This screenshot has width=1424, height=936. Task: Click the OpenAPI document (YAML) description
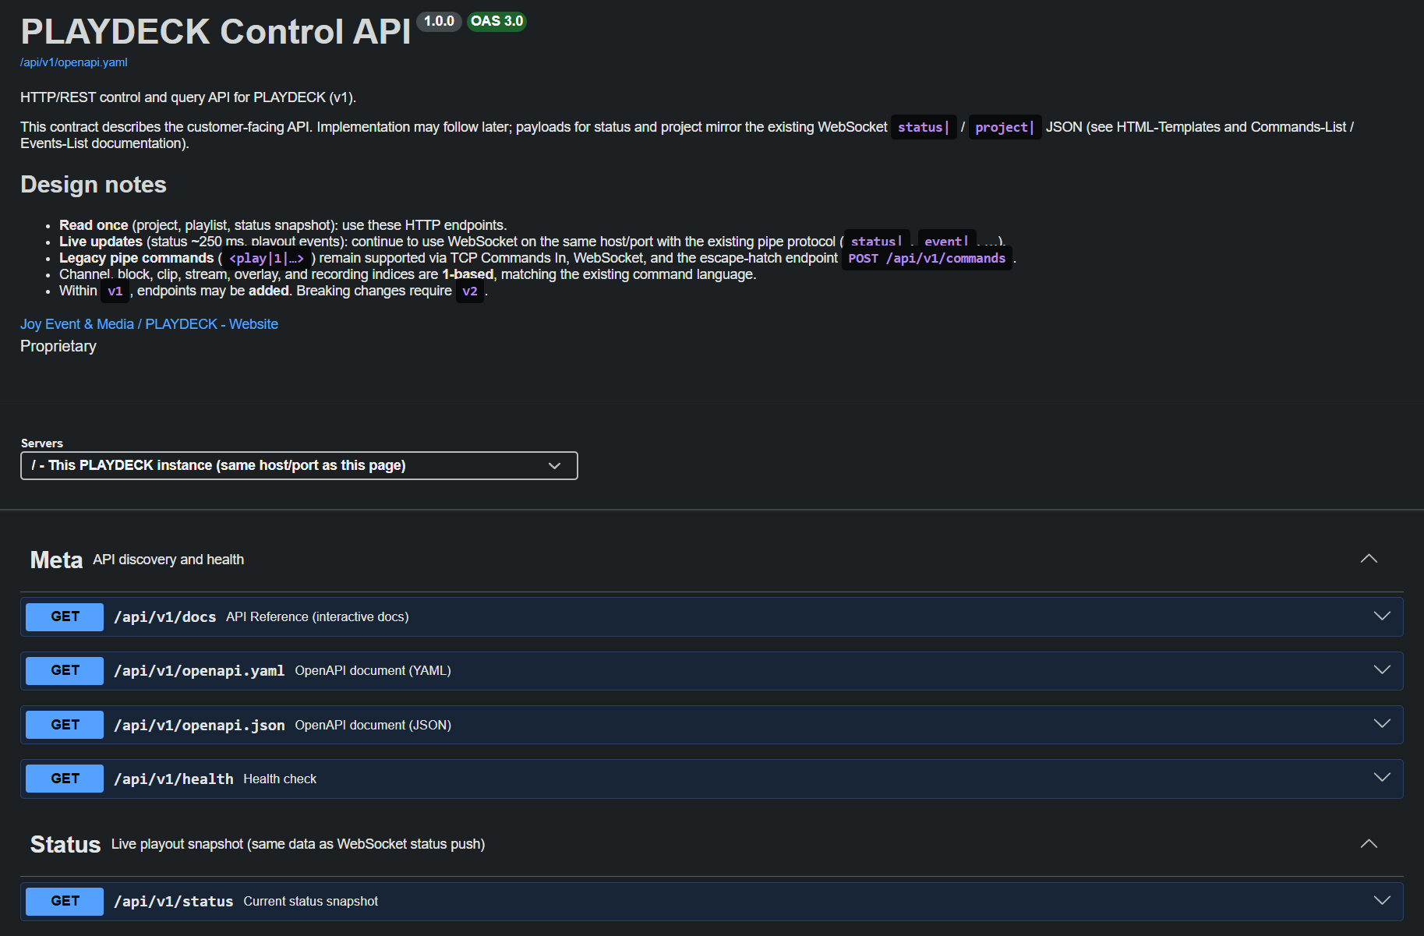[x=373, y=671]
